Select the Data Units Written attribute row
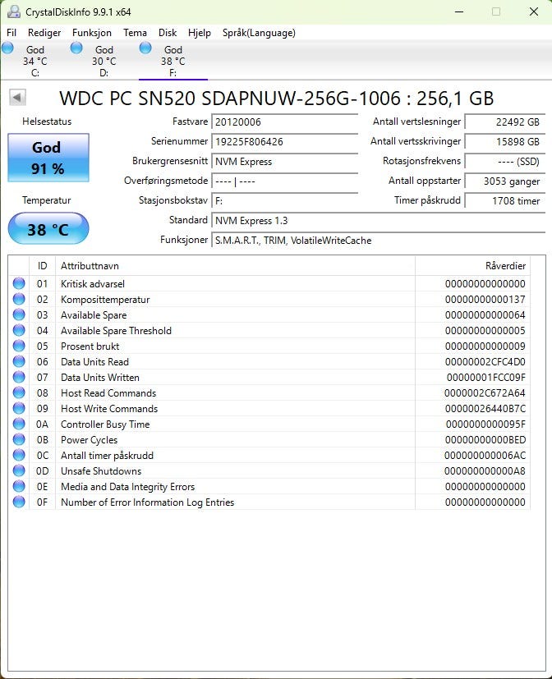 [x=269, y=377]
